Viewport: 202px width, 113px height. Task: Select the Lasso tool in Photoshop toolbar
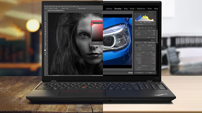coord(45,16)
